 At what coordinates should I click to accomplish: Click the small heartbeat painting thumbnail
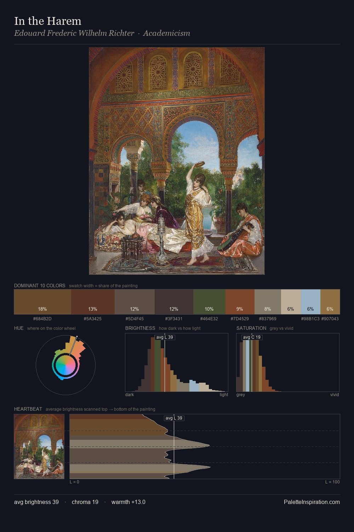pos(39,447)
